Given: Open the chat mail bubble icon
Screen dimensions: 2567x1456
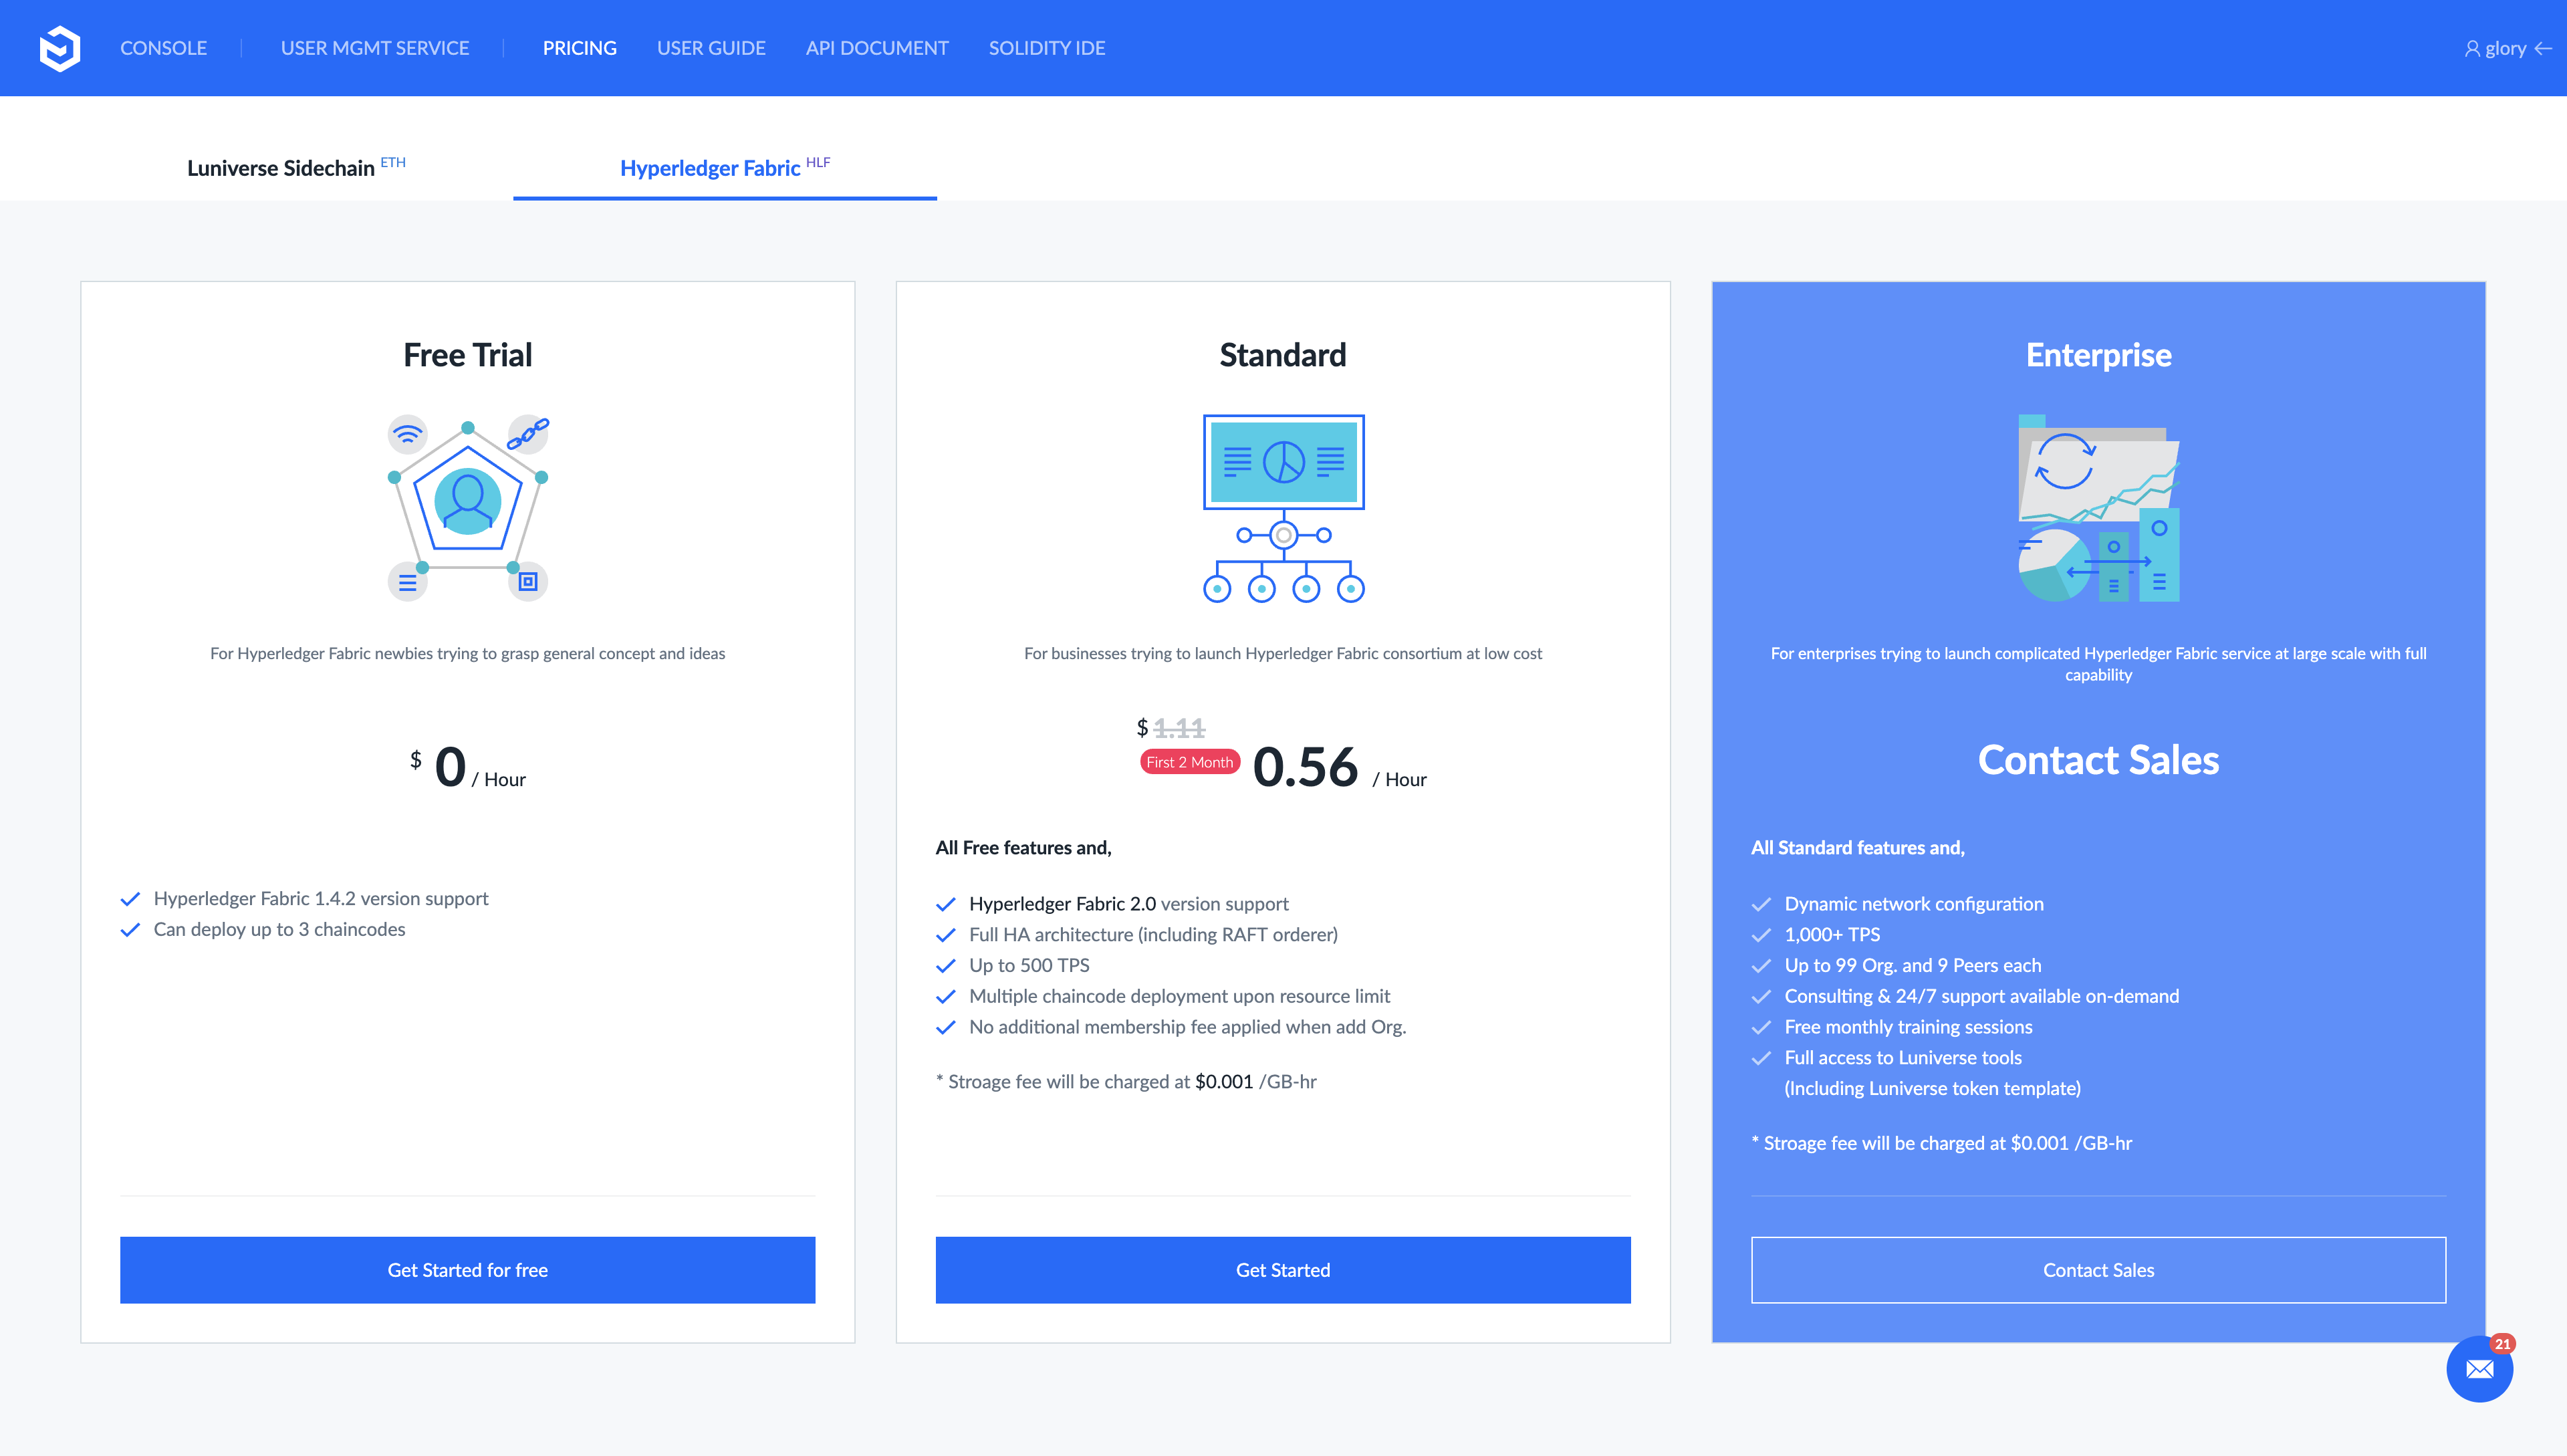Looking at the screenshot, I should click(2479, 1369).
